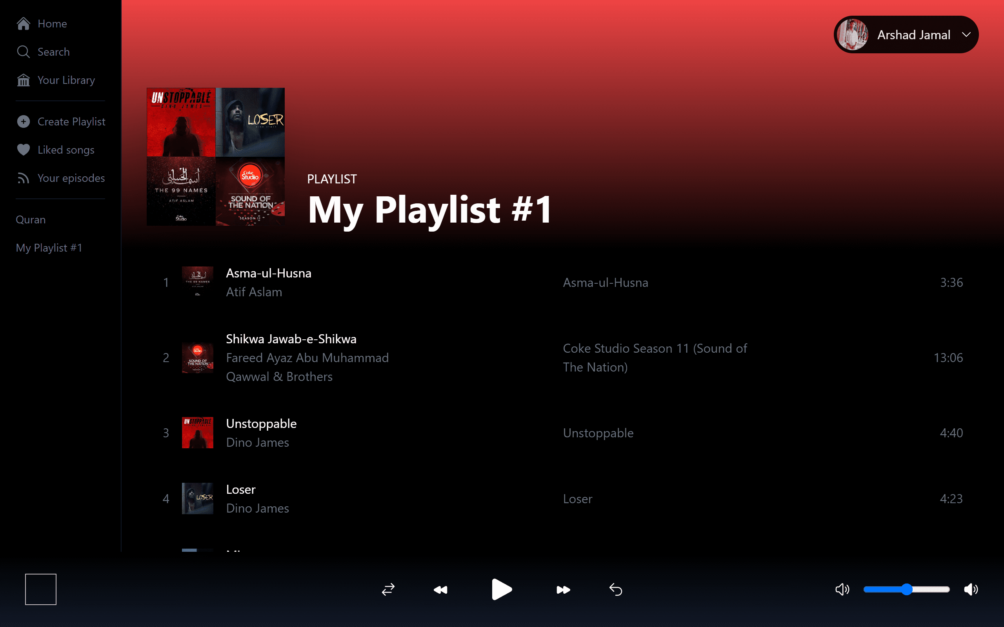Screen dimensions: 1004x627
Task: Click the Your episodes feed icon
Action: coord(23,178)
